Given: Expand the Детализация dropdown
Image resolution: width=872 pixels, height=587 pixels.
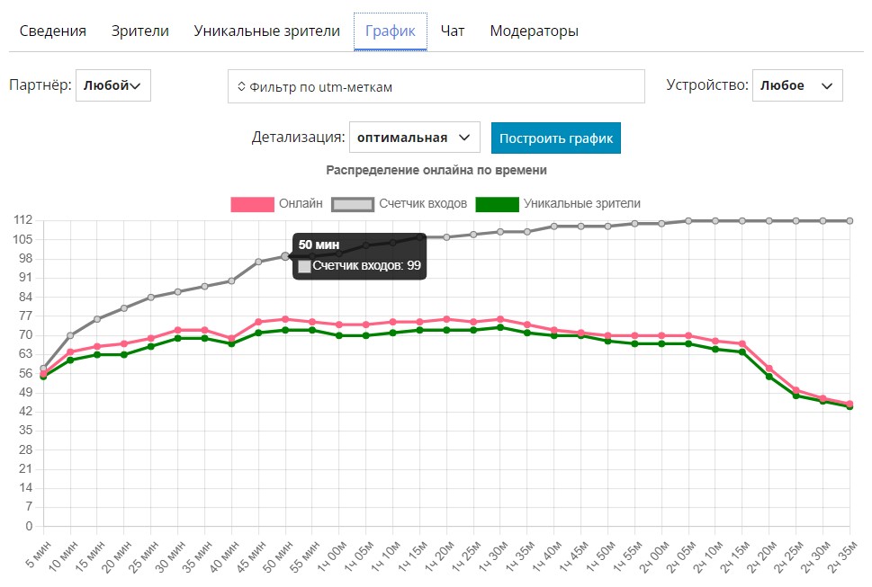Looking at the screenshot, I should pyautogui.click(x=414, y=138).
